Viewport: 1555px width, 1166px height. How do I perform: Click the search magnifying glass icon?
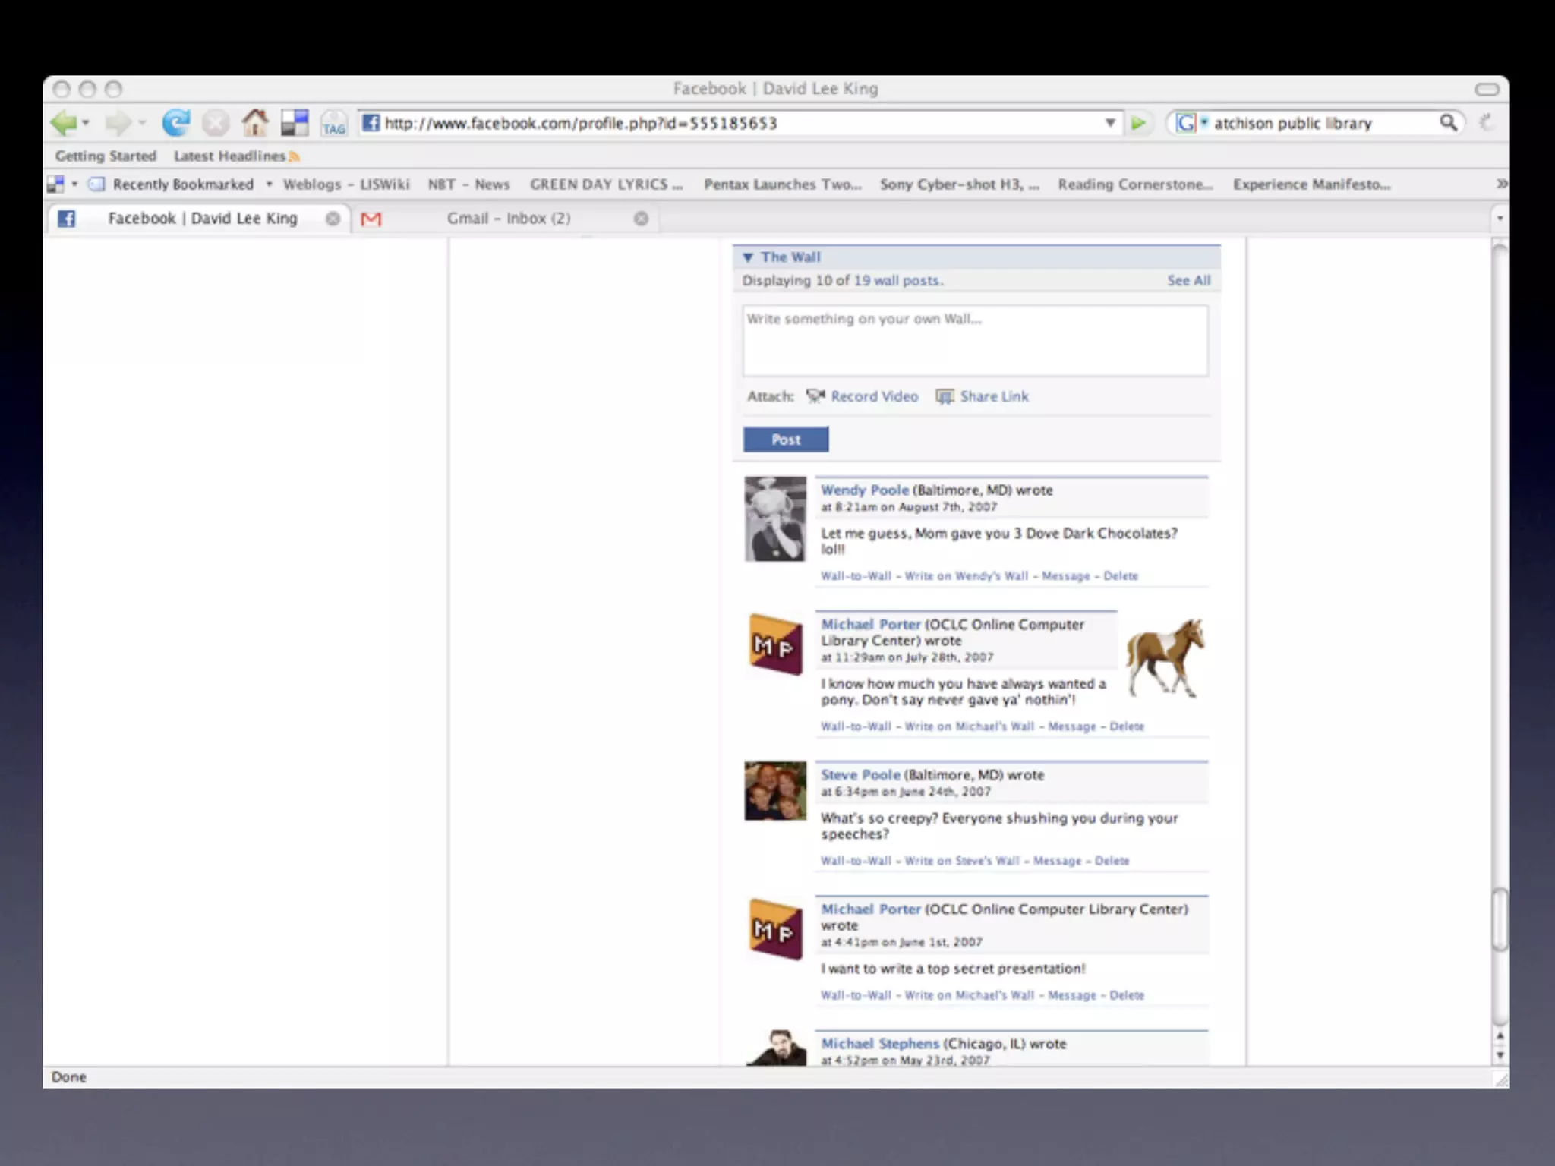pos(1448,122)
